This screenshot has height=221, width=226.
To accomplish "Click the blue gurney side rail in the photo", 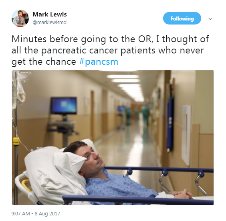I will (138, 200).
